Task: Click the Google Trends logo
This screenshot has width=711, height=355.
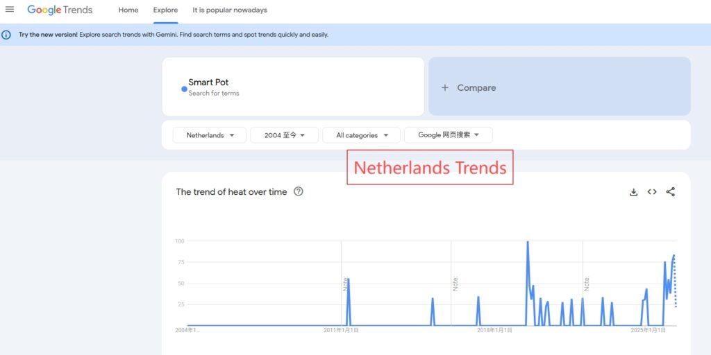Action: pyautogui.click(x=60, y=10)
